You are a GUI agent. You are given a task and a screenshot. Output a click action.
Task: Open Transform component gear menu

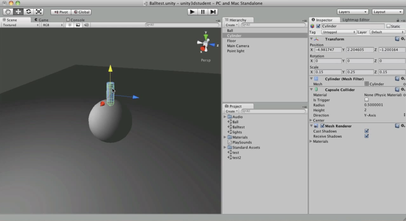(402, 39)
